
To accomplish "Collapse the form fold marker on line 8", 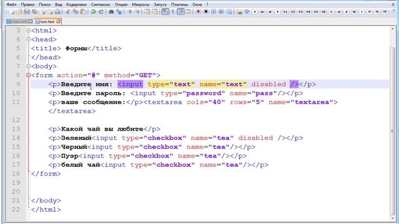I will coord(28,75).
